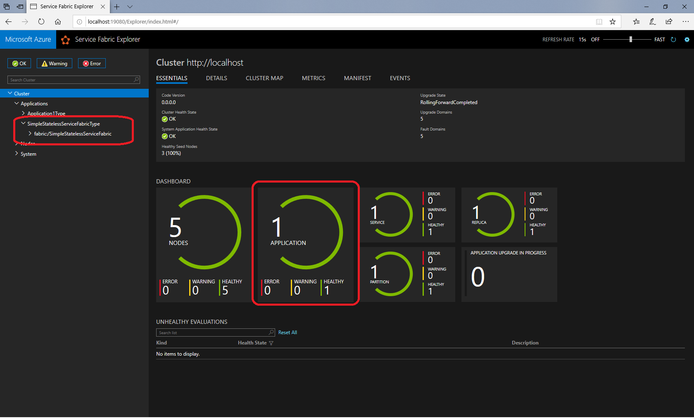Screen dimensions: 694x418
Task: Sort by the Description column header
Action: point(525,343)
